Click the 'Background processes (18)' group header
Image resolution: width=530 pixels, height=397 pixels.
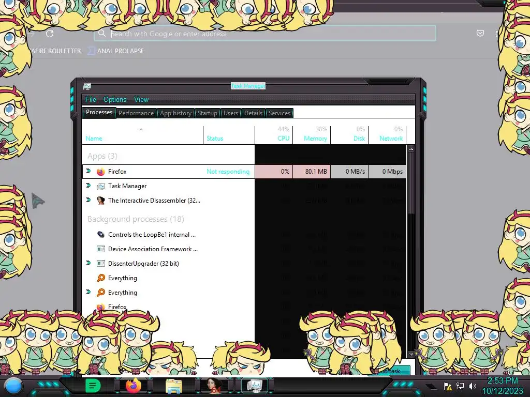pyautogui.click(x=136, y=219)
